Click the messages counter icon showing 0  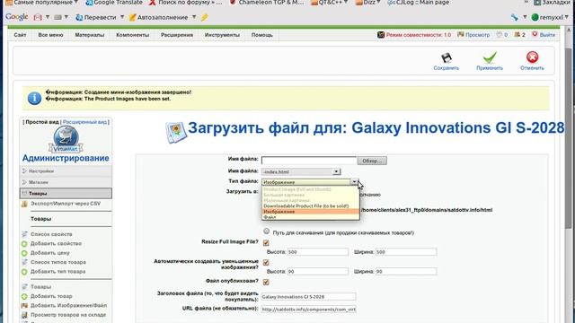click(500, 35)
